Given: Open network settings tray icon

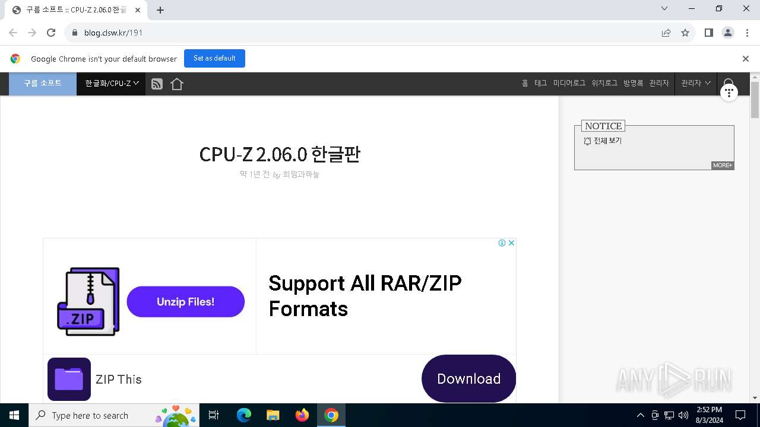Looking at the screenshot, I should coord(669,415).
